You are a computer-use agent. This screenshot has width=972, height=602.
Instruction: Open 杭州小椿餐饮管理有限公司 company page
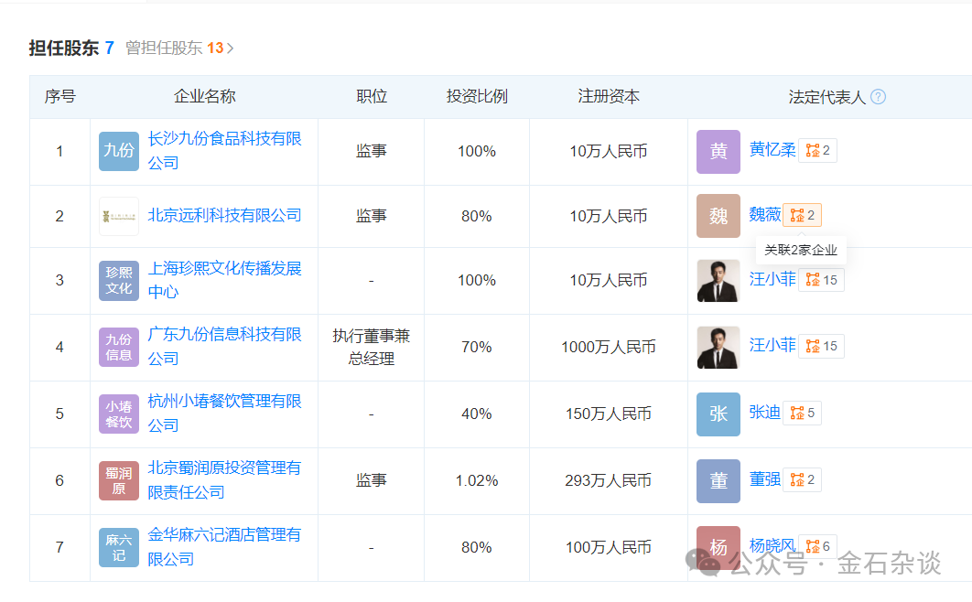tap(224, 414)
